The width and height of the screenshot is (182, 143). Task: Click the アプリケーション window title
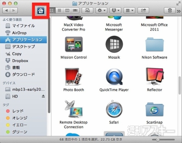pos(93,3)
